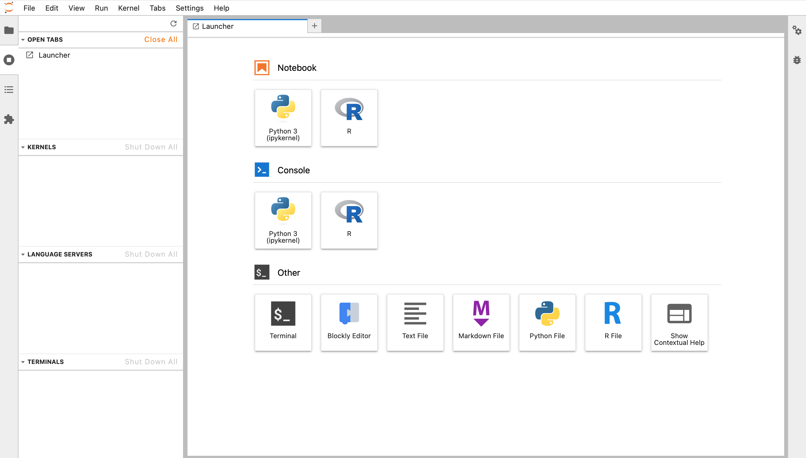This screenshot has height=458, width=806.
Task: Open the View menu
Action: pyautogui.click(x=76, y=8)
